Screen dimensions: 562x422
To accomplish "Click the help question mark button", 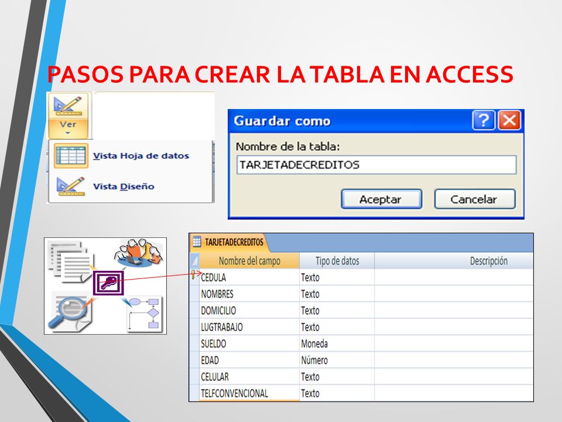I will tap(484, 120).
